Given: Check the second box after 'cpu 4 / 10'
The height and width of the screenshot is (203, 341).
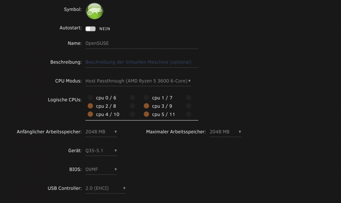Looking at the screenshot, I should tap(132, 114).
